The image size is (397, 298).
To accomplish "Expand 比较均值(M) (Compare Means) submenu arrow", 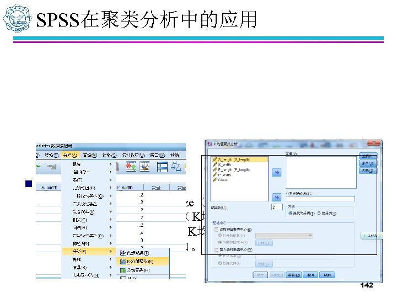I will click(111, 188).
